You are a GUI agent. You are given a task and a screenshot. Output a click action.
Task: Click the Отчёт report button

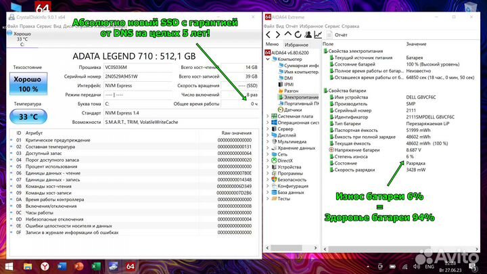pyautogui.click(x=338, y=34)
